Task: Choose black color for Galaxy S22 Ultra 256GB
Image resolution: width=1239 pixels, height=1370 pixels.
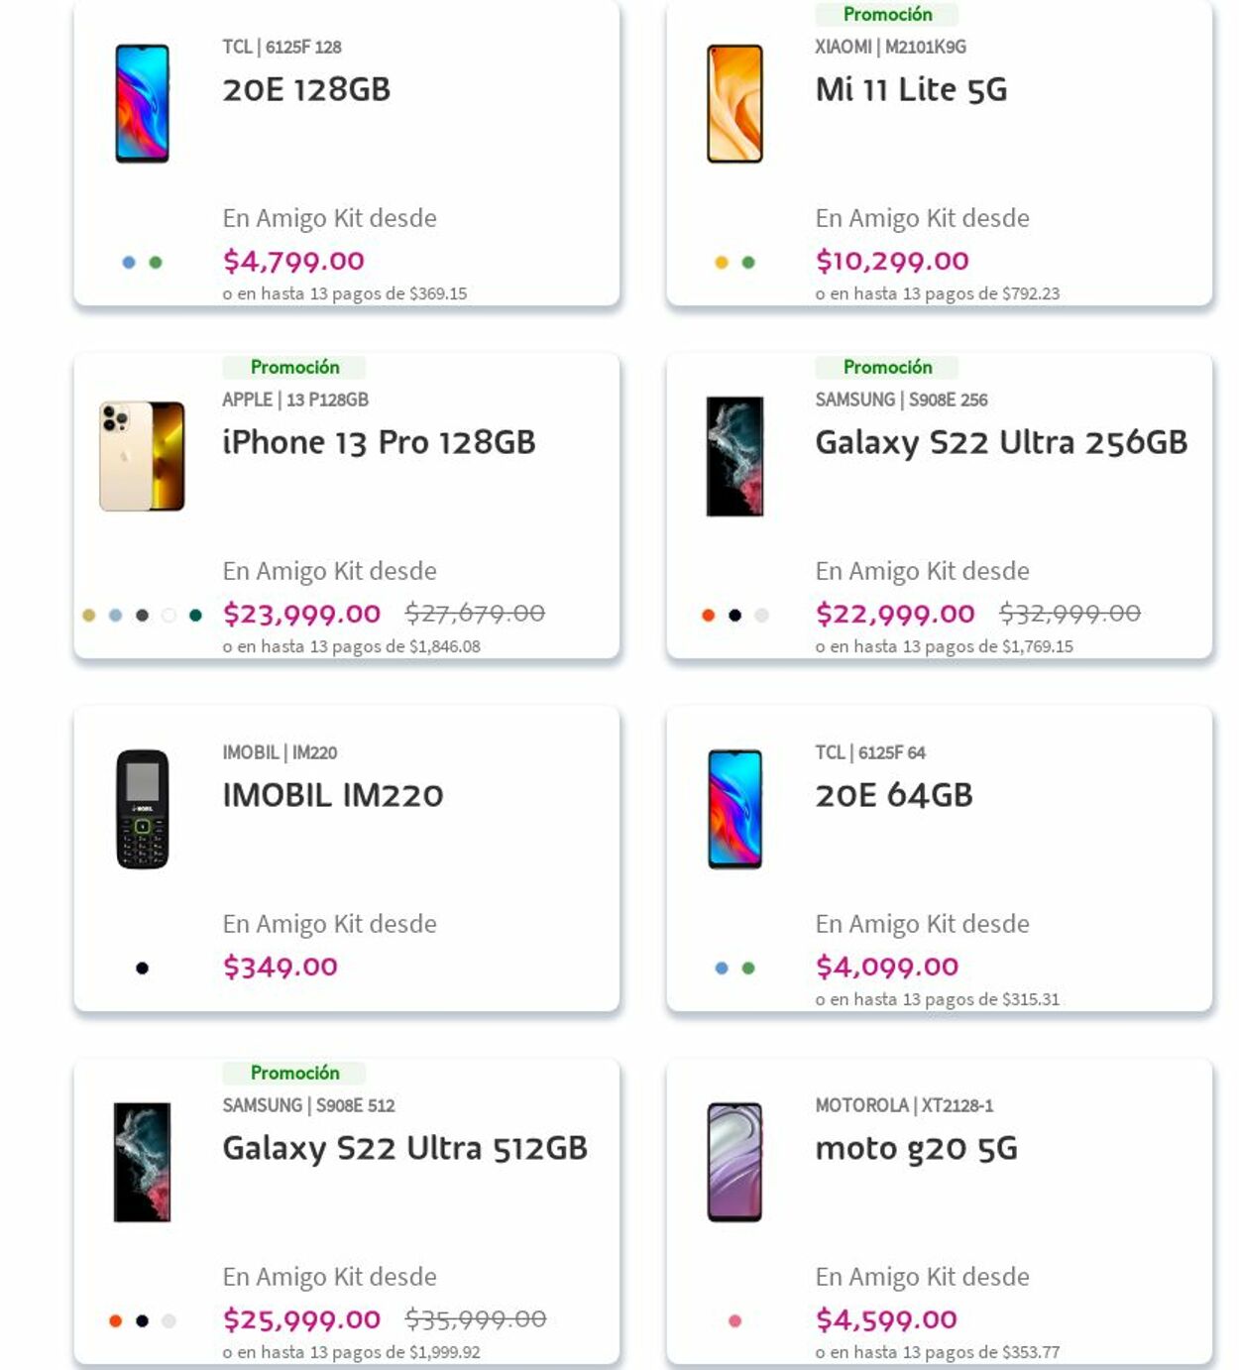Action: coord(734,616)
